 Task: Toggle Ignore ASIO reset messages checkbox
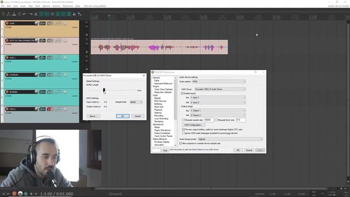click(184, 133)
